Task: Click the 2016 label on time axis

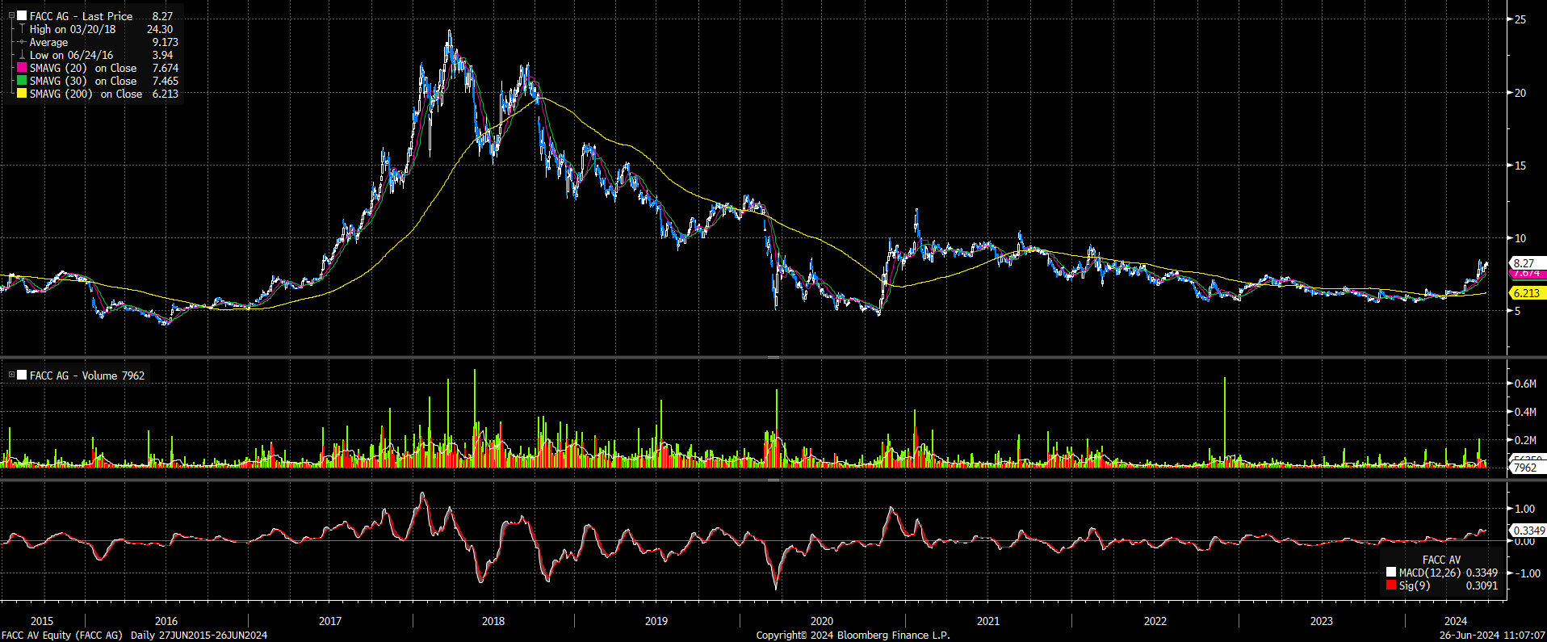Action: pyautogui.click(x=166, y=621)
